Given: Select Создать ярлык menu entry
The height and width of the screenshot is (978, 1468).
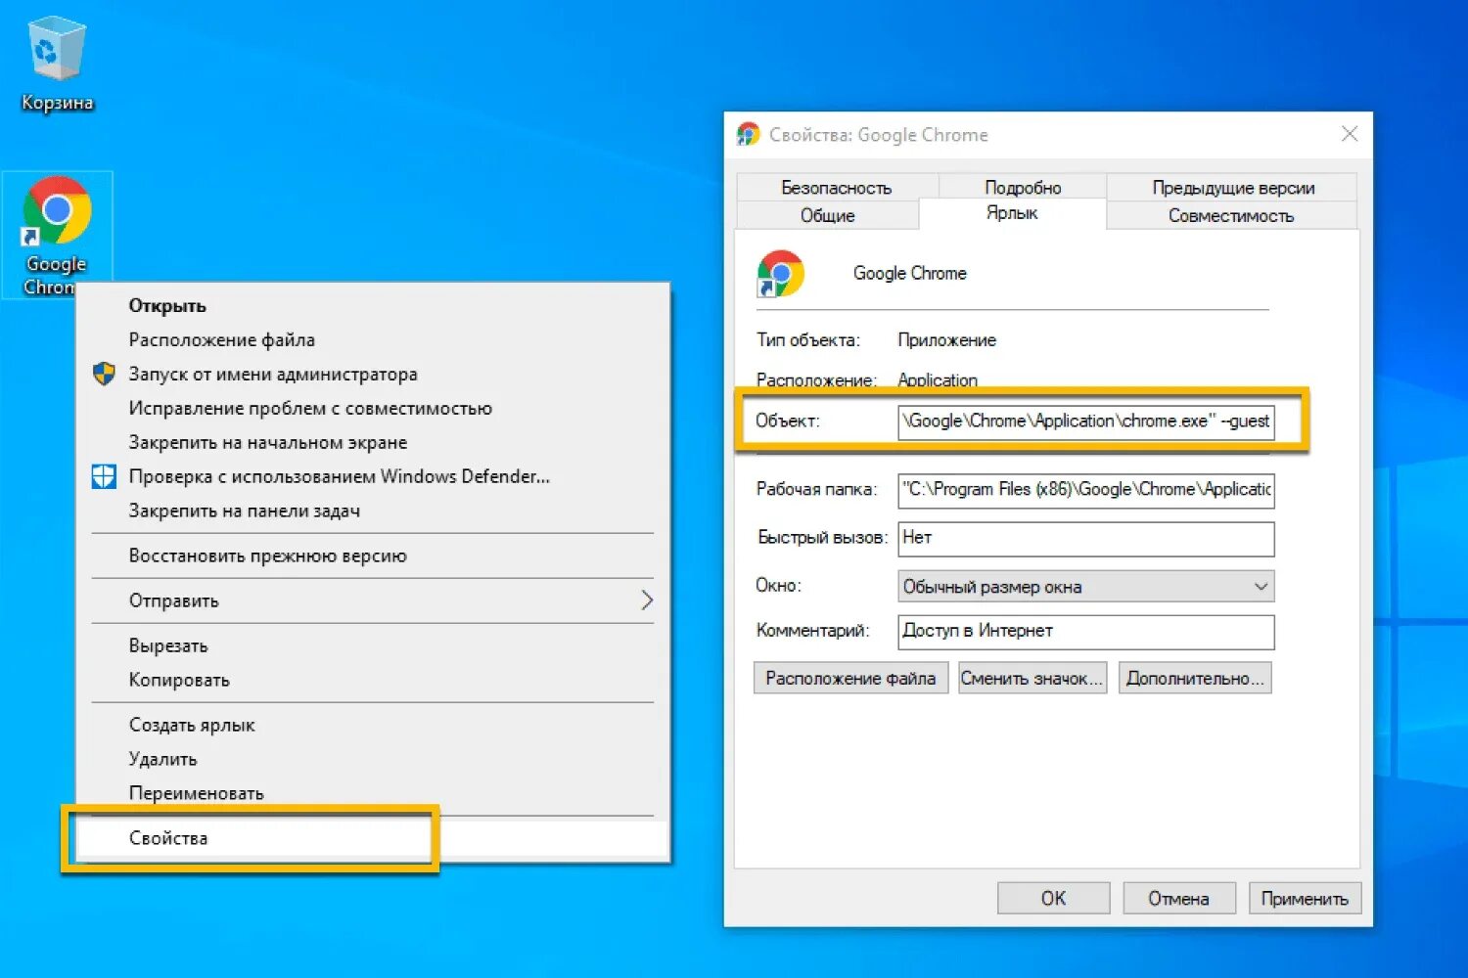Looking at the screenshot, I should click(x=372, y=725).
